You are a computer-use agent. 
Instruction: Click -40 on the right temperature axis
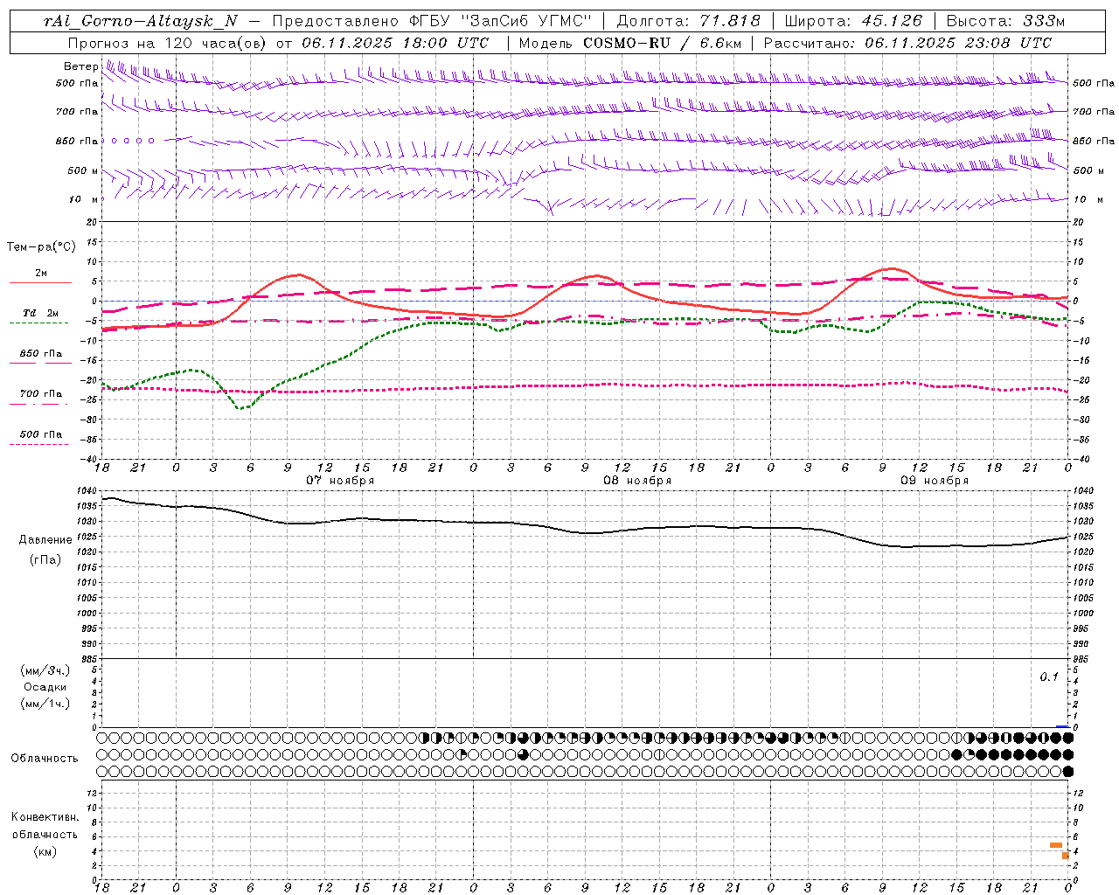(1081, 459)
